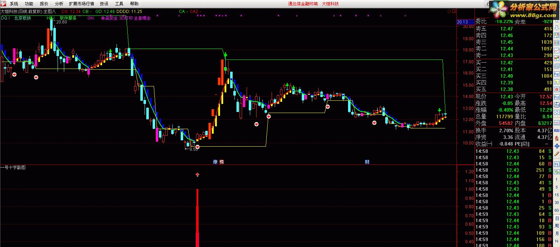Click 大恒科技 in the title bar
Image resolution: width=560 pixels, height=247 pixels.
[331, 4]
